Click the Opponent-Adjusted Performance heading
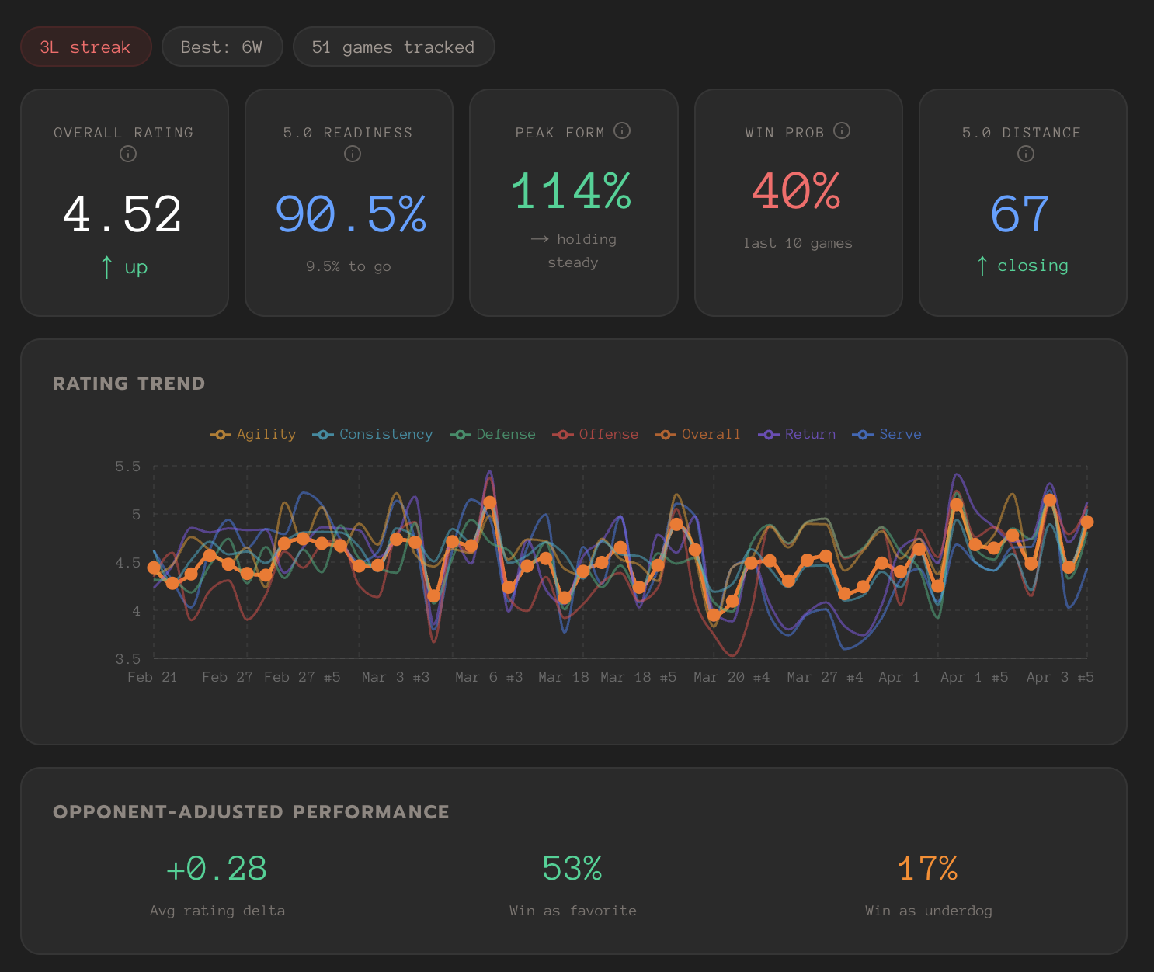The width and height of the screenshot is (1154, 972). click(251, 812)
